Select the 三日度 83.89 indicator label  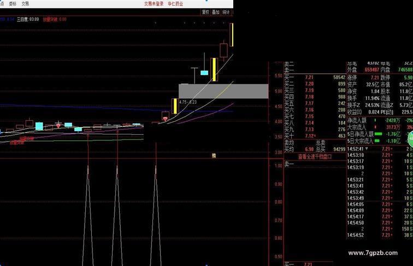point(28,19)
